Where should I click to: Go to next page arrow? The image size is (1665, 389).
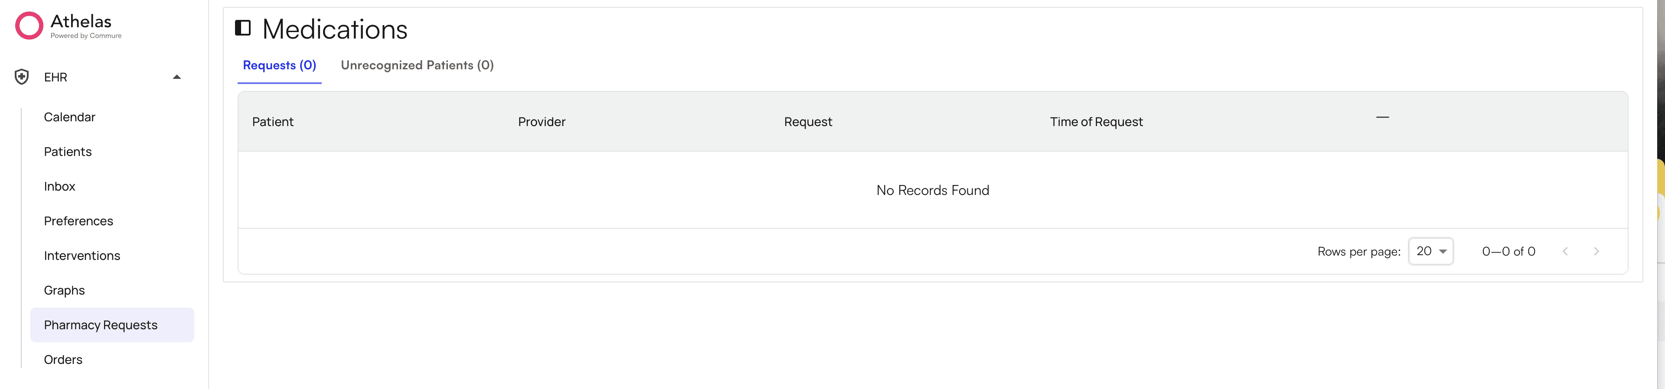[1596, 251]
